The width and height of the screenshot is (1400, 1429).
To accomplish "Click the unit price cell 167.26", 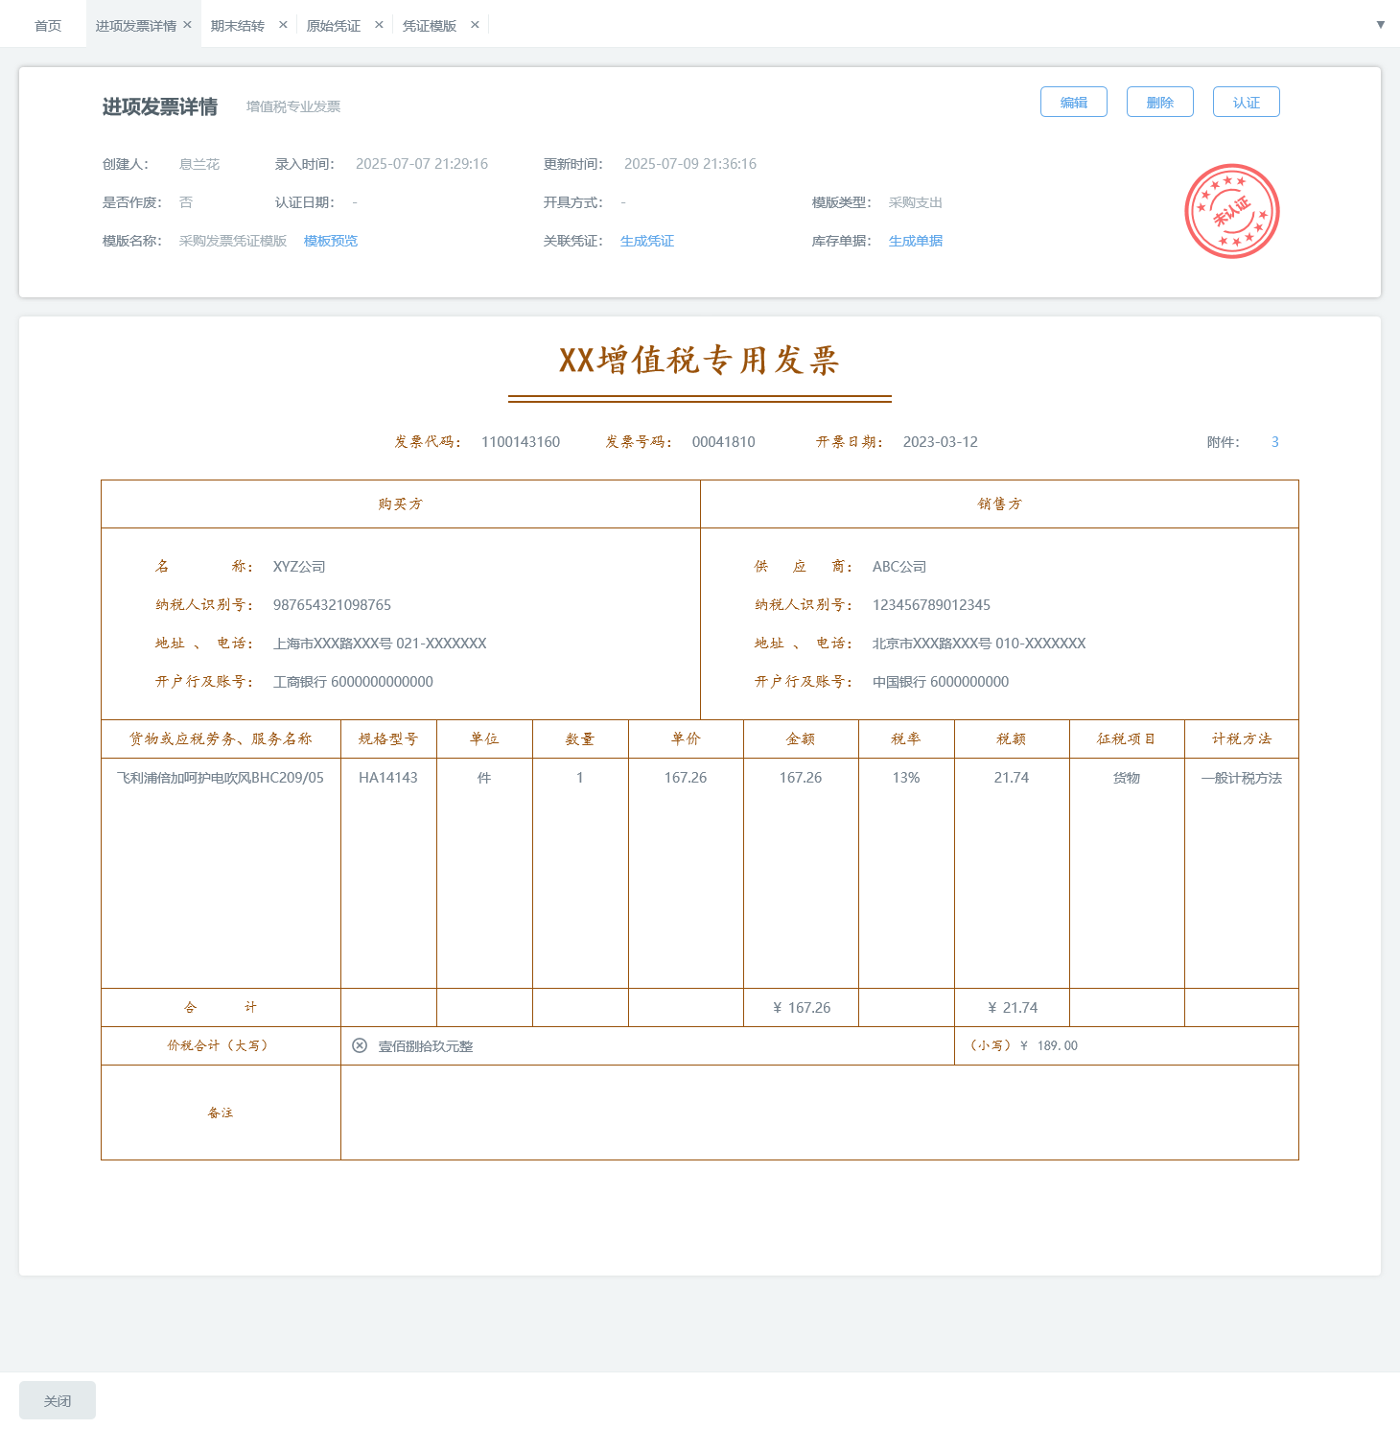I will tap(686, 778).
